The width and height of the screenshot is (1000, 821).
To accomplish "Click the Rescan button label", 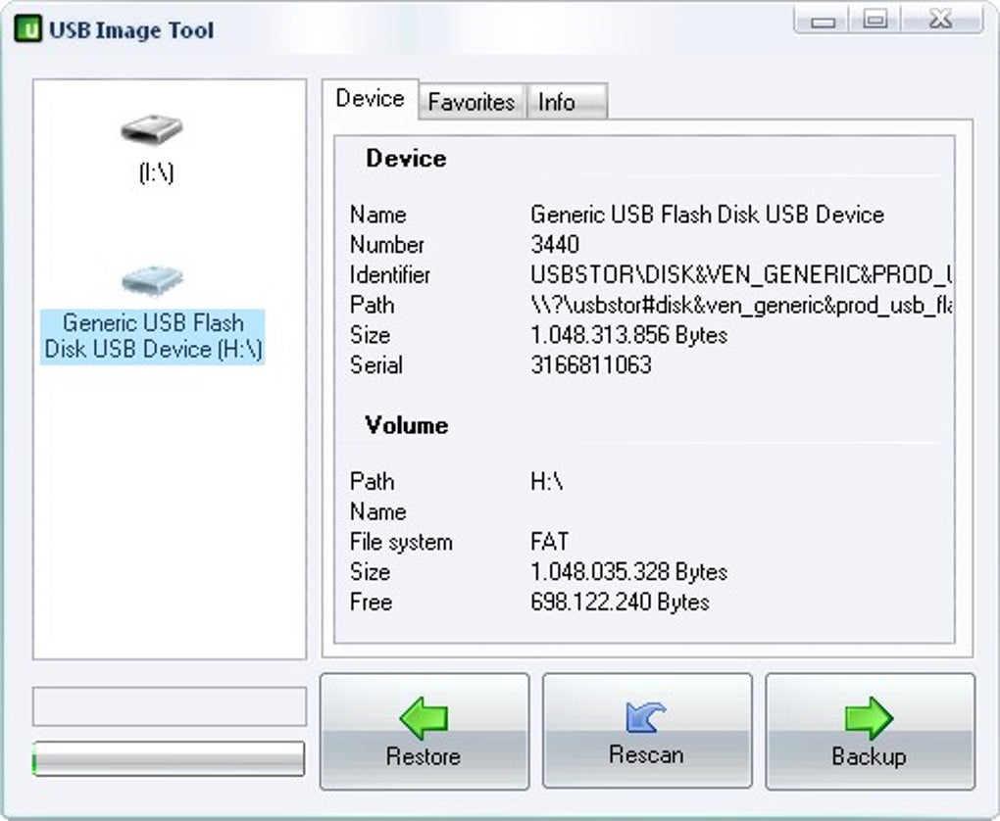I will [646, 754].
